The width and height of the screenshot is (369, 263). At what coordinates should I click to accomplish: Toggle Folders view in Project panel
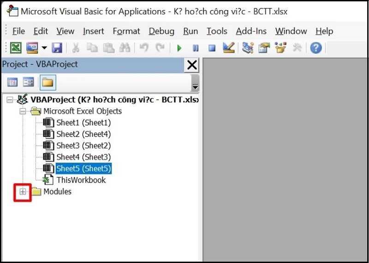tap(48, 82)
